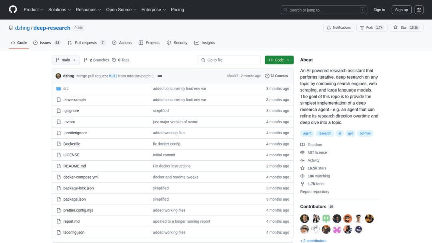Open pull request #131 link
Image resolution: width=432 pixels, height=243 pixels.
pyautogui.click(x=113, y=76)
